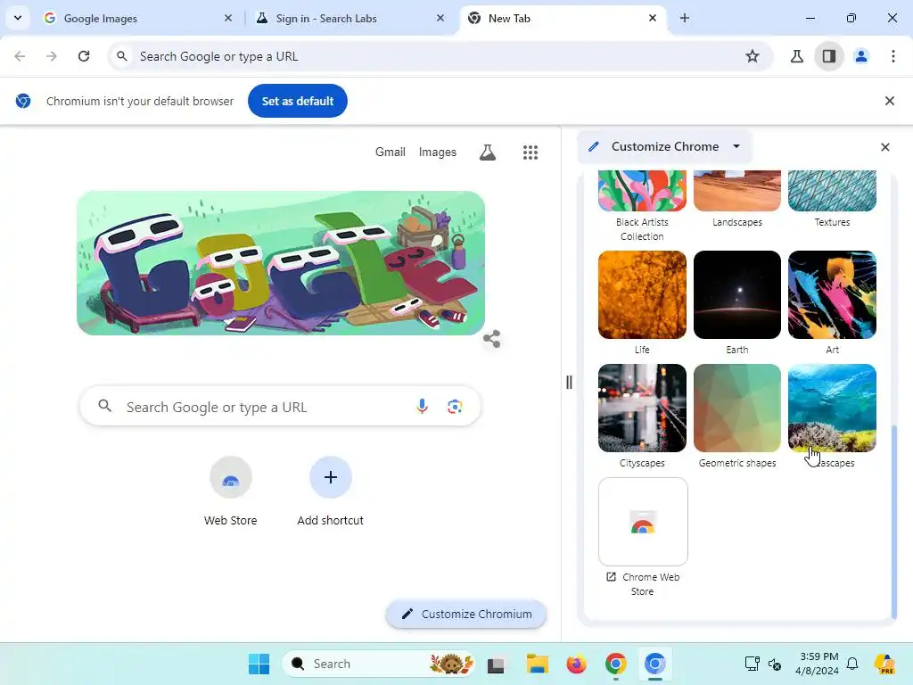Open the Chromium three-dot menu
The height and width of the screenshot is (685, 913).
[x=892, y=56]
